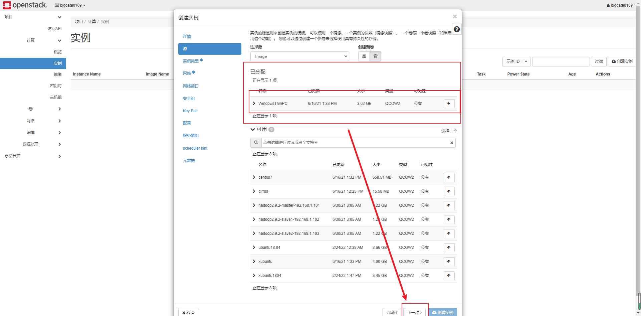Collapse the available section chevron
This screenshot has width=641, height=316.
pyautogui.click(x=253, y=130)
